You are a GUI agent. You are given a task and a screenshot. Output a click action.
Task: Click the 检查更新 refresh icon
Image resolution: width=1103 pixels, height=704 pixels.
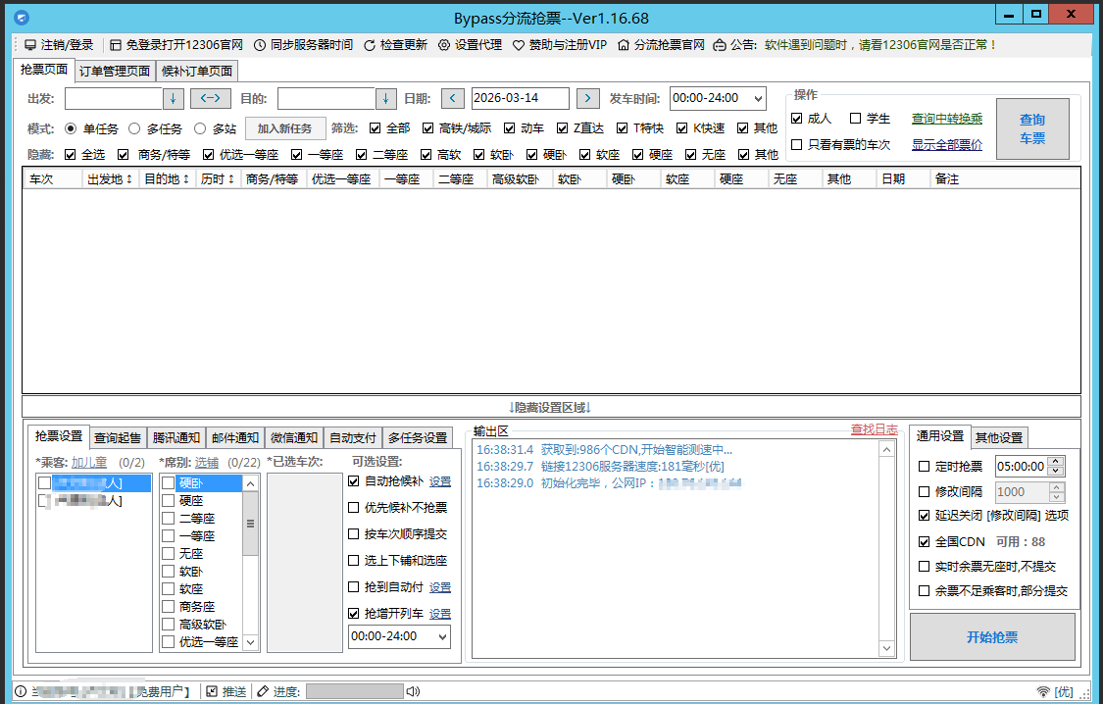(x=368, y=44)
